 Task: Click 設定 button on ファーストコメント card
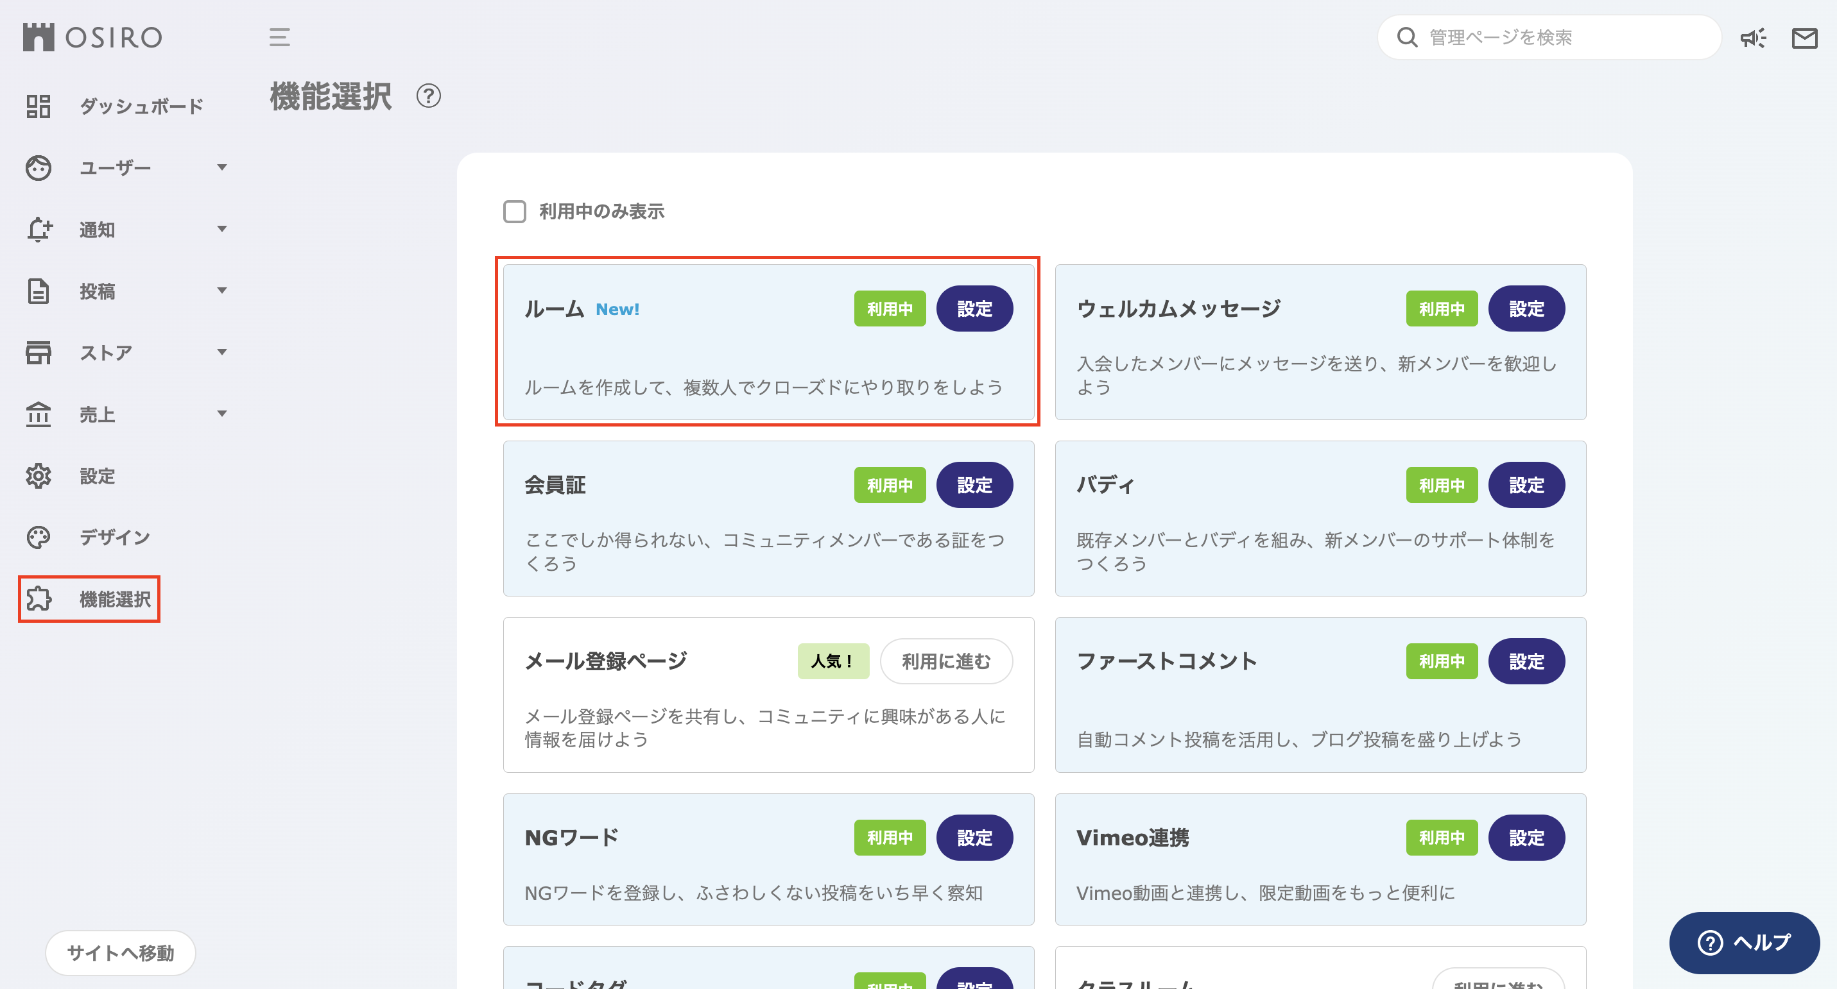point(1526,661)
